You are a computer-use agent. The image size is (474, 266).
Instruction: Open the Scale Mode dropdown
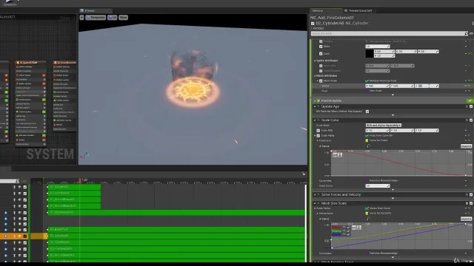point(384,125)
